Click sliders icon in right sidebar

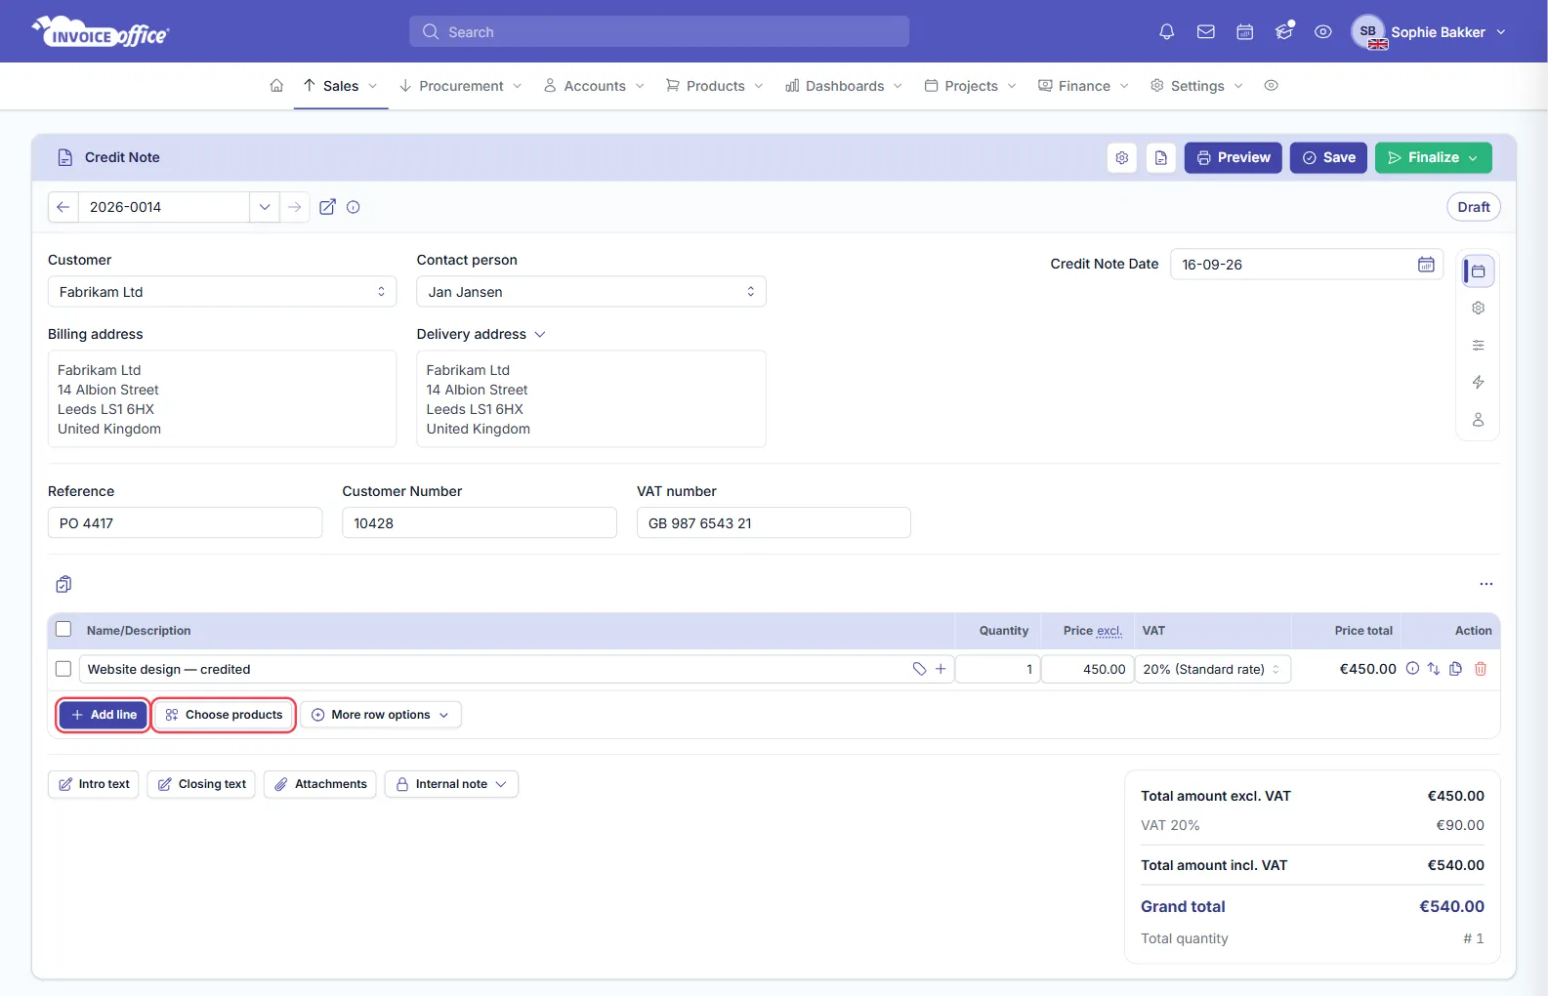[x=1478, y=346]
